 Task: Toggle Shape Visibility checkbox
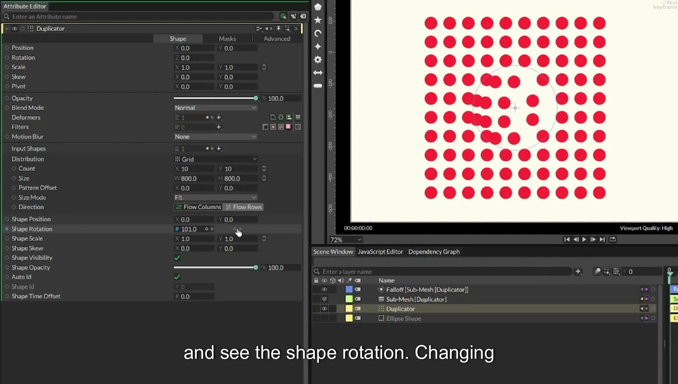click(177, 258)
